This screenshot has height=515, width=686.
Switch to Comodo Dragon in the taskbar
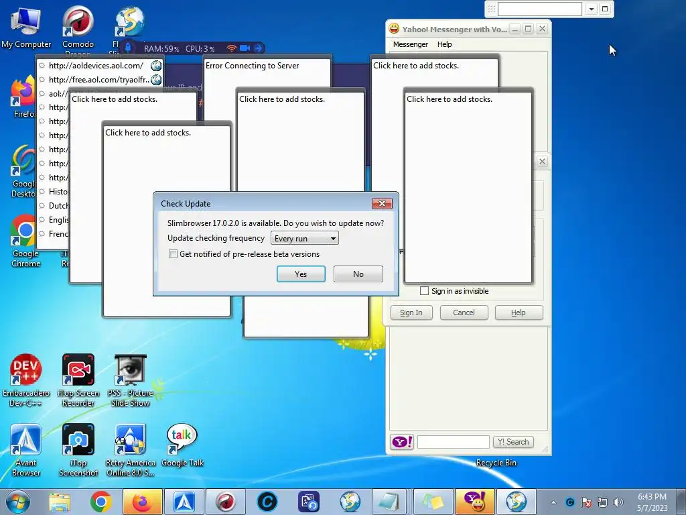226,502
